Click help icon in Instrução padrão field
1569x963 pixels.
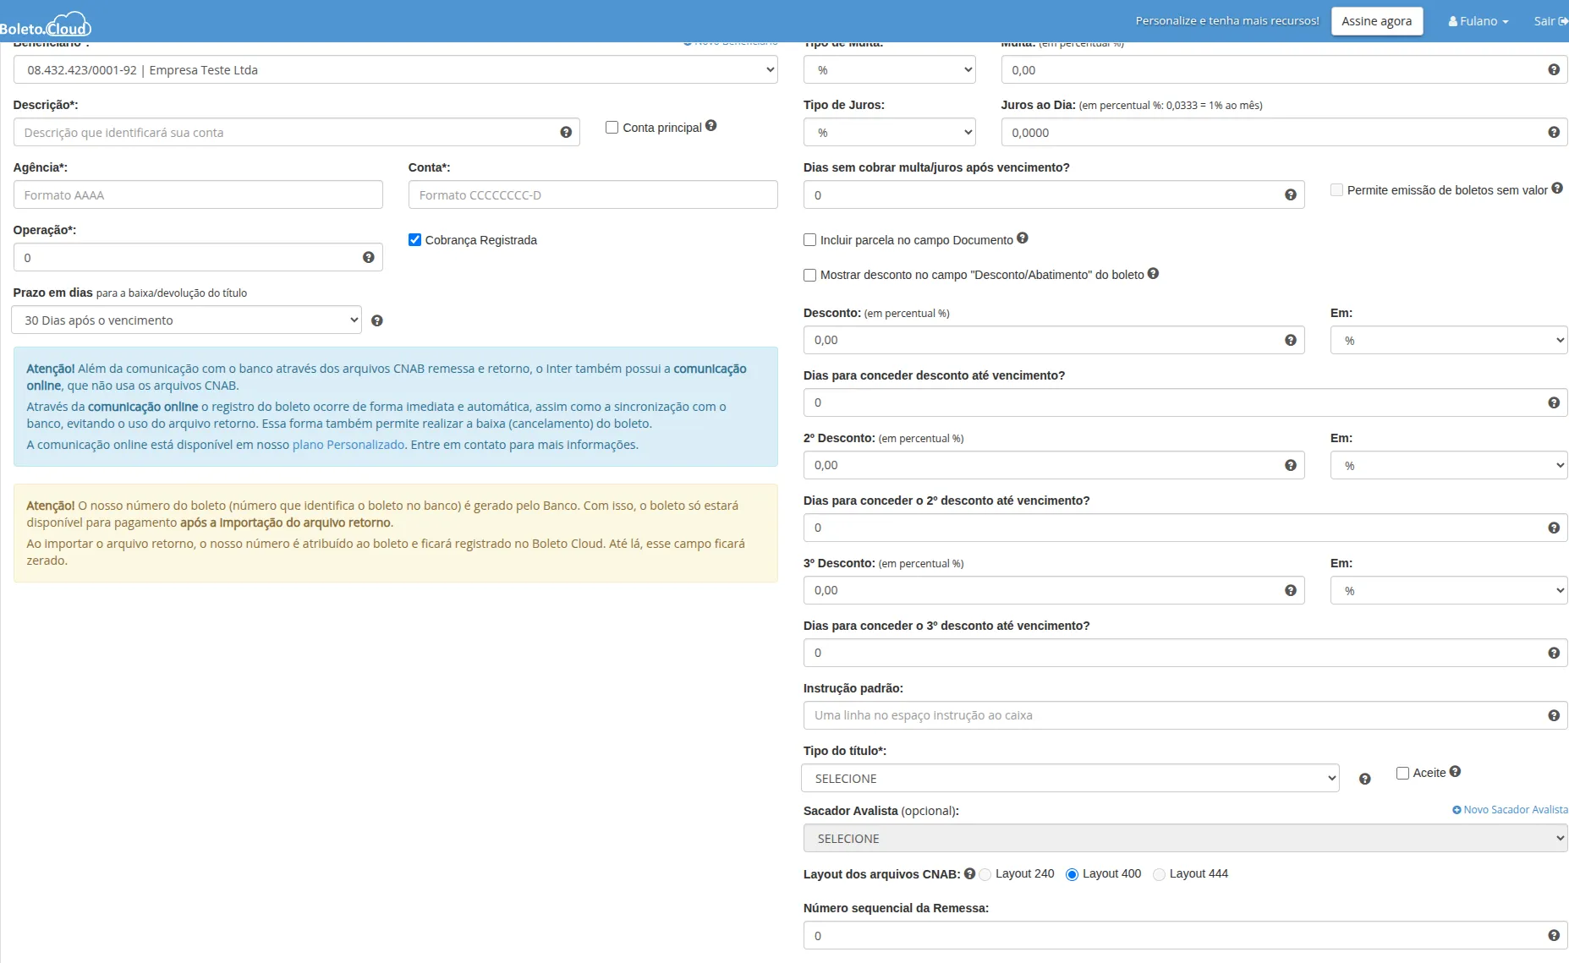[x=1553, y=715]
